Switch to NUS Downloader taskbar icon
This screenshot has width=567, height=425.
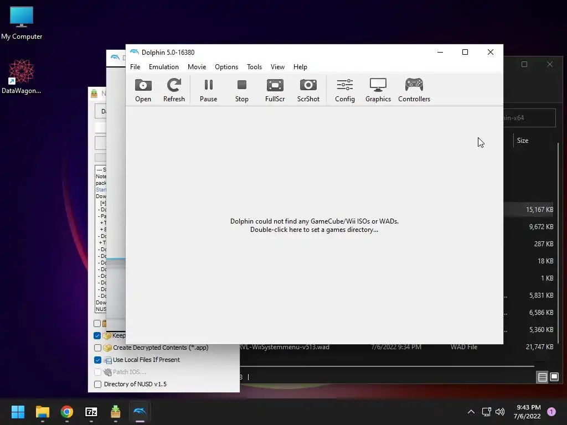[x=115, y=412]
